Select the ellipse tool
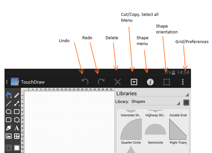This screenshot has height=153, width=212. (9, 112)
